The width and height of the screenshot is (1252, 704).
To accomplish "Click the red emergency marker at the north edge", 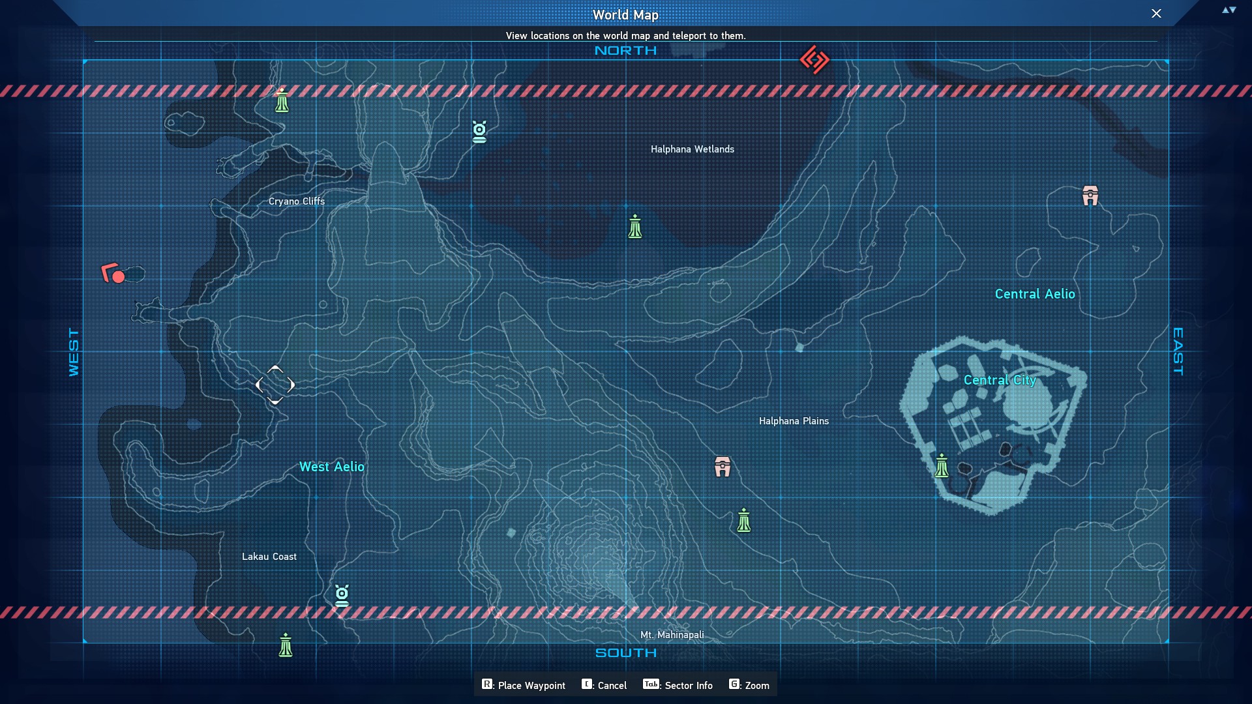I will click(x=814, y=60).
